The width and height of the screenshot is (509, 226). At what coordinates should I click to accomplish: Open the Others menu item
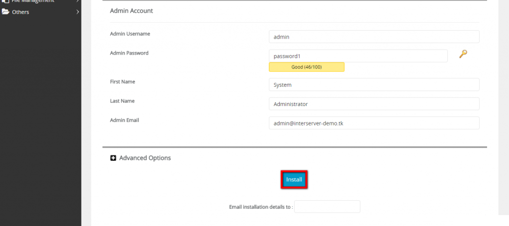pos(20,12)
